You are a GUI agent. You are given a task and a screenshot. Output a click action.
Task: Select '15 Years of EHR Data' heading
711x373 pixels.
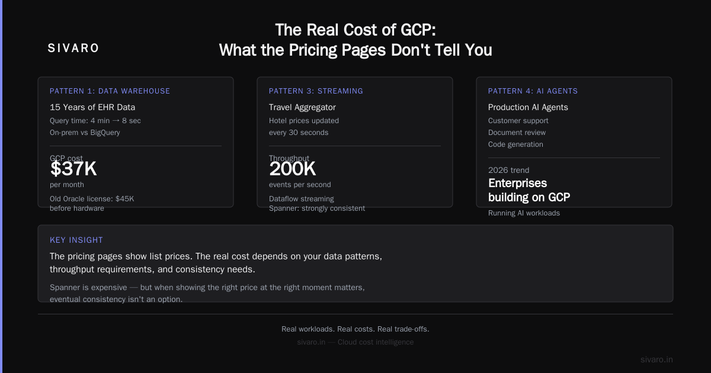[92, 107]
